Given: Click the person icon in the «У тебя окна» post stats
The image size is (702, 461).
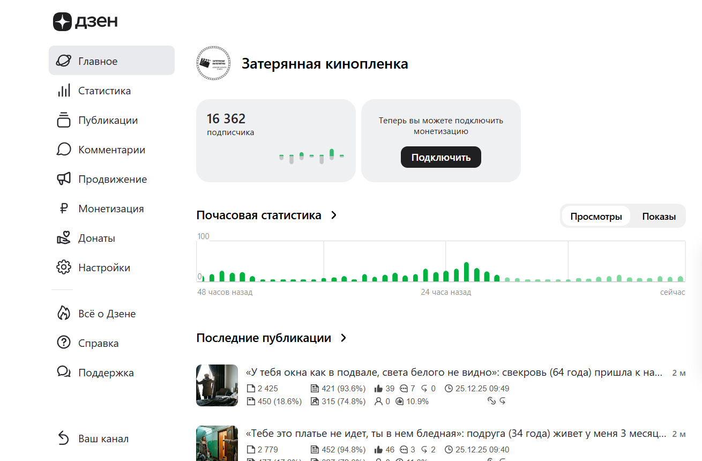Looking at the screenshot, I should pyautogui.click(x=378, y=401).
